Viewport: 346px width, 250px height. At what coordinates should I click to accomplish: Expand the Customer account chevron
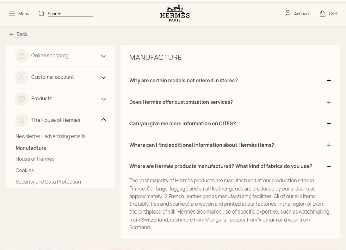[103, 78]
